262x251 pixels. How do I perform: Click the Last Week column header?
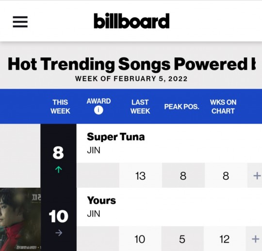pos(140,107)
